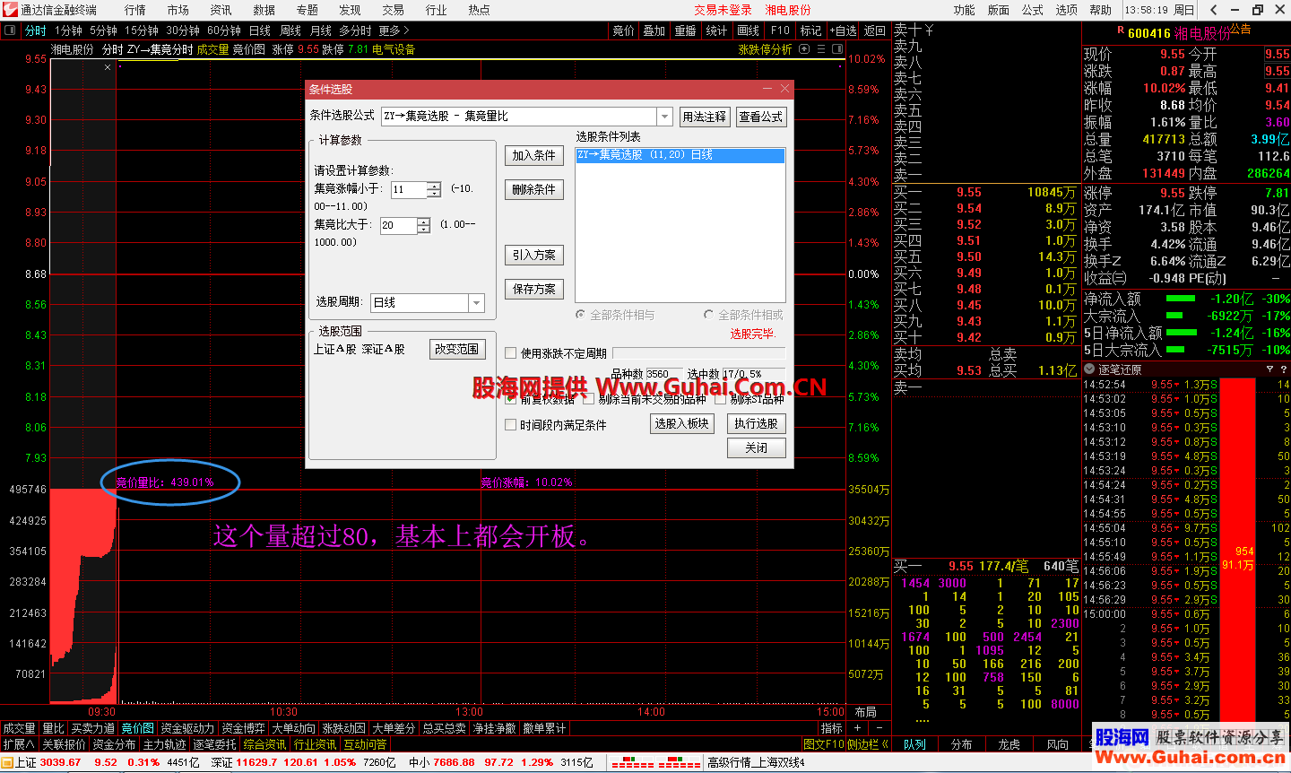The width and height of the screenshot is (1291, 773).
Task: Click the 涨跌停分析 link
Action: pos(766,49)
